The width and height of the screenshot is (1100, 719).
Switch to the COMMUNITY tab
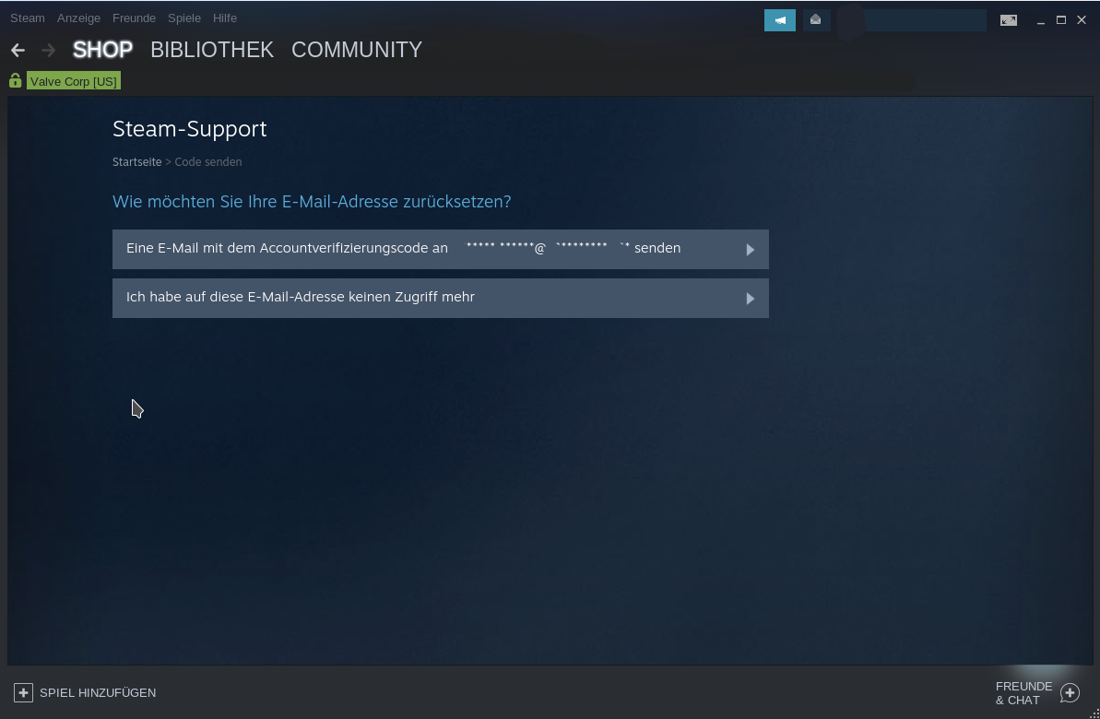[357, 50]
